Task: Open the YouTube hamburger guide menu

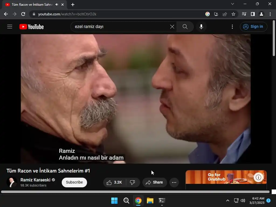Action: click(x=10, y=27)
